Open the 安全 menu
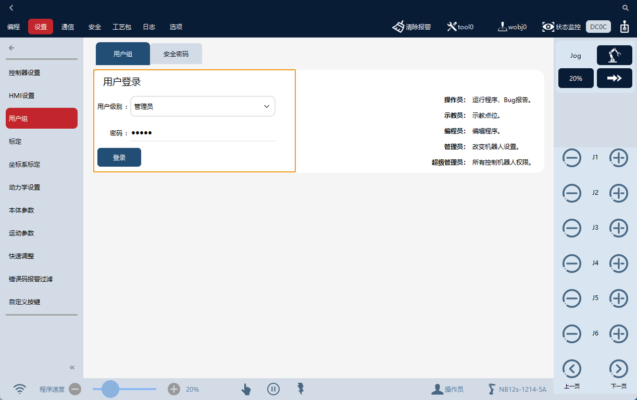The height and width of the screenshot is (400, 637). coord(95,27)
